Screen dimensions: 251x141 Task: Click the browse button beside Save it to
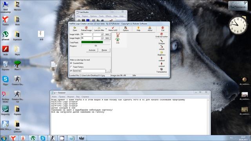(x=108, y=70)
